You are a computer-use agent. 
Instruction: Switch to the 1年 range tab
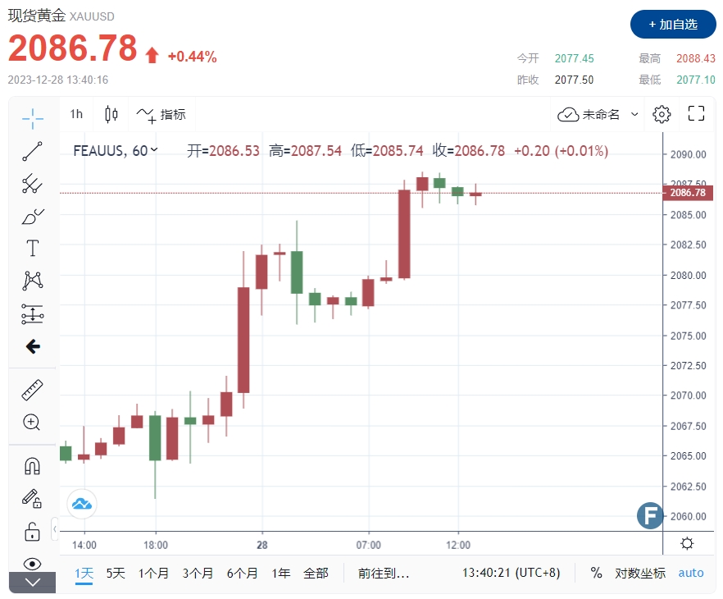280,574
